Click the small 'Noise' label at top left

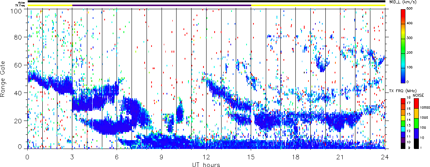(x=22, y=2)
